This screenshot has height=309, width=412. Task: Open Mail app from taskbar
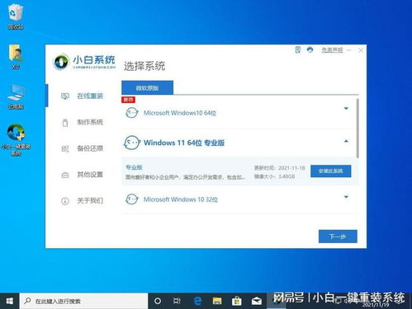click(x=257, y=301)
